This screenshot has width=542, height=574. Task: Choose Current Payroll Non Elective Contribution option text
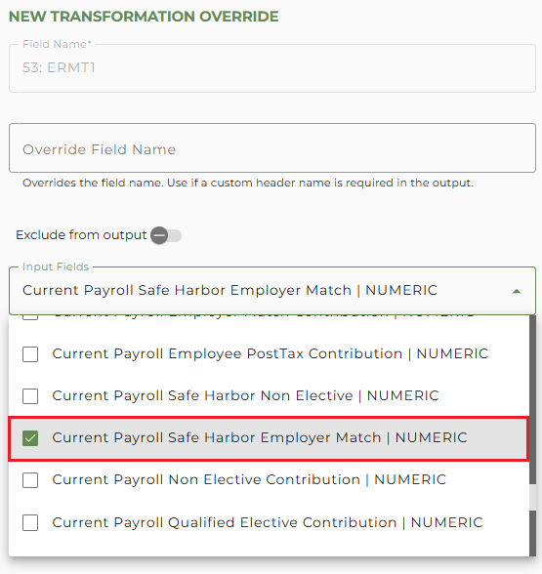pos(249,480)
